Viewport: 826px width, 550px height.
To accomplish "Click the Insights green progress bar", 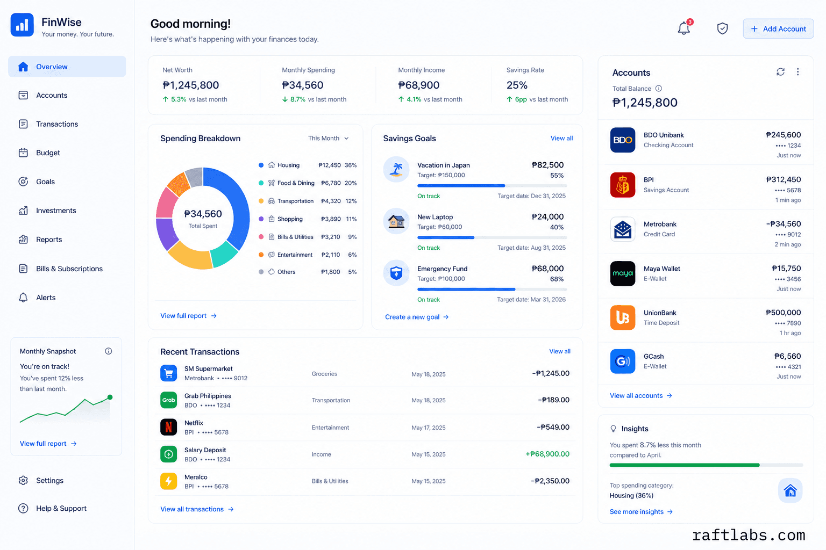I will [706, 465].
